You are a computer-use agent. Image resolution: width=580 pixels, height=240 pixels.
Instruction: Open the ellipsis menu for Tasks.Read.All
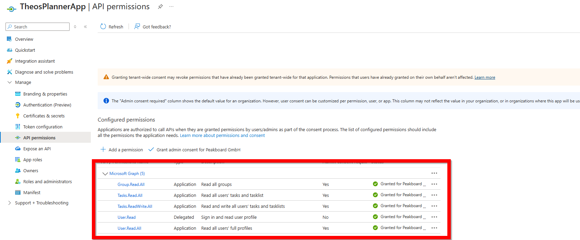[434, 195]
